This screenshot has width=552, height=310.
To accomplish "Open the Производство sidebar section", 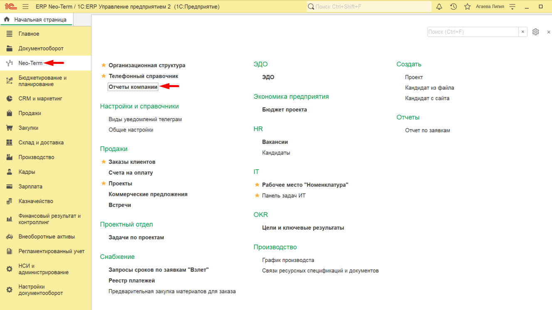I will 45,157.
